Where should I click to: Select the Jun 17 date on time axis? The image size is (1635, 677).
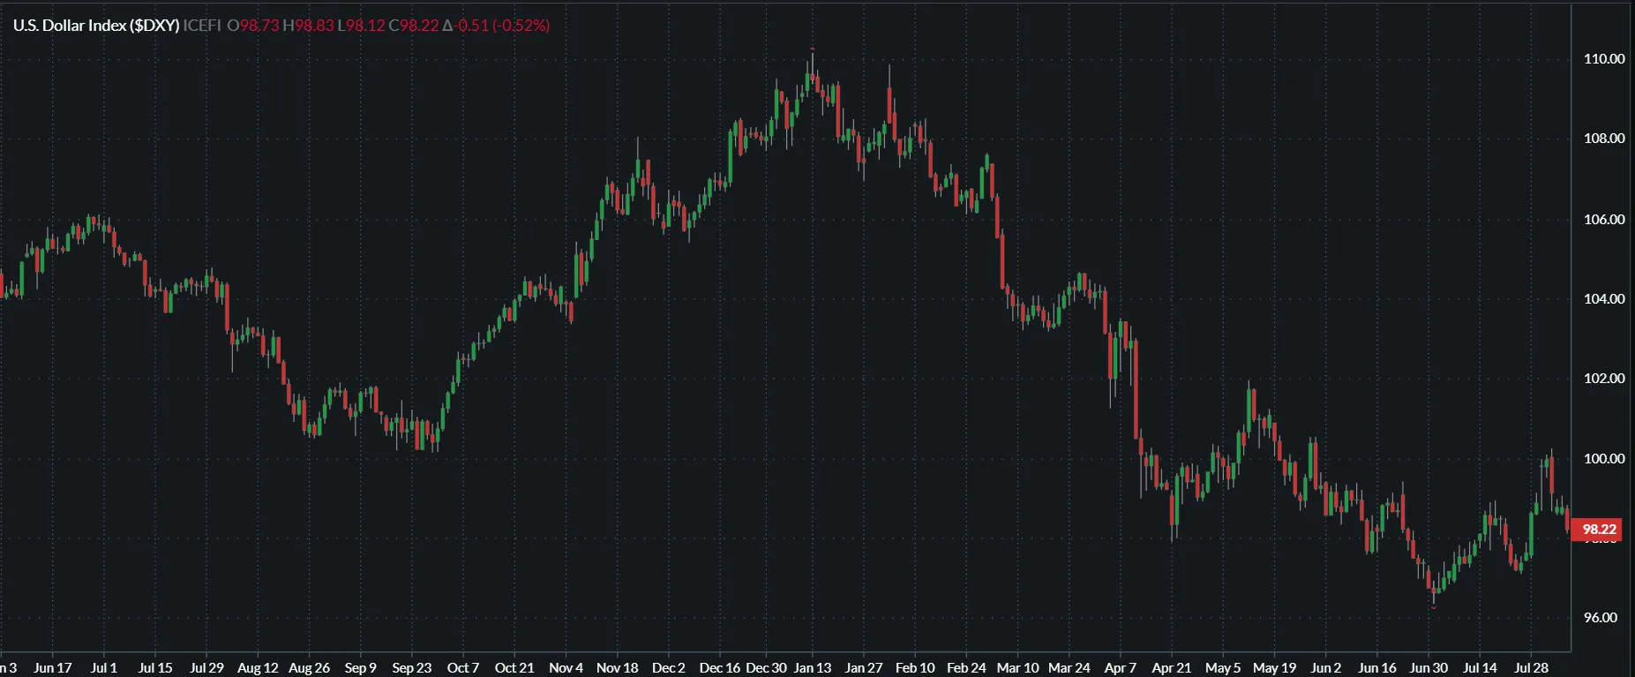[x=52, y=668]
